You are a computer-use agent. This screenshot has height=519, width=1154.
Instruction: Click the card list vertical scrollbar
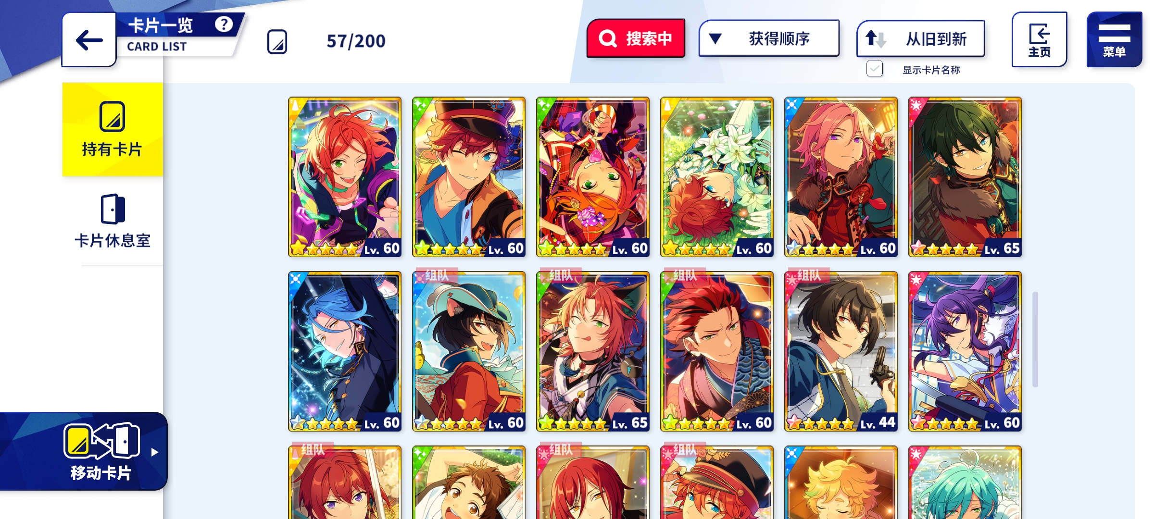click(1035, 339)
